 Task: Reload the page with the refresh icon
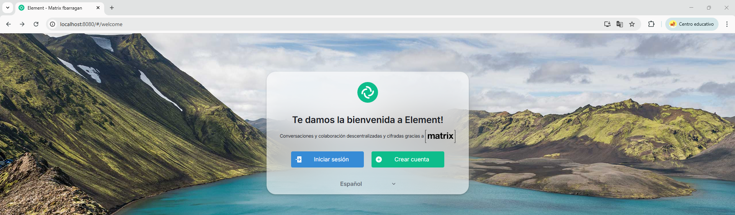coord(36,24)
